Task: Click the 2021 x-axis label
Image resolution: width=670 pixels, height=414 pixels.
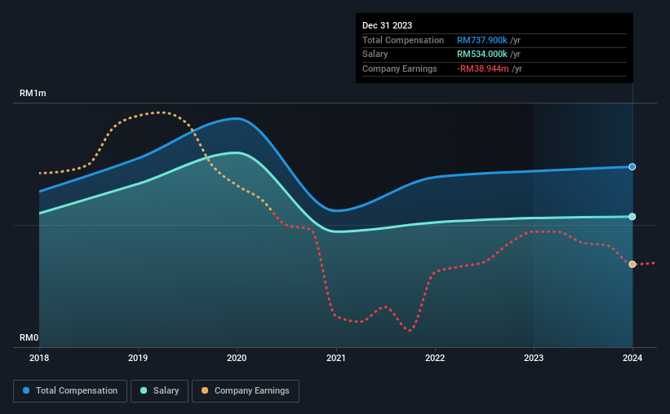Action: point(336,358)
